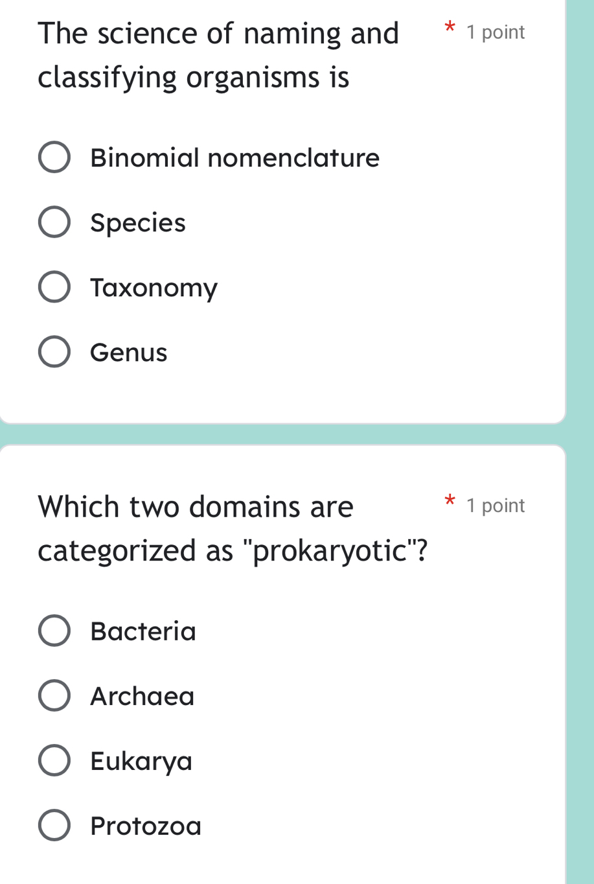This screenshot has width=594, height=884.
Task: Click the 'Species' option label text
Action: 138,223
